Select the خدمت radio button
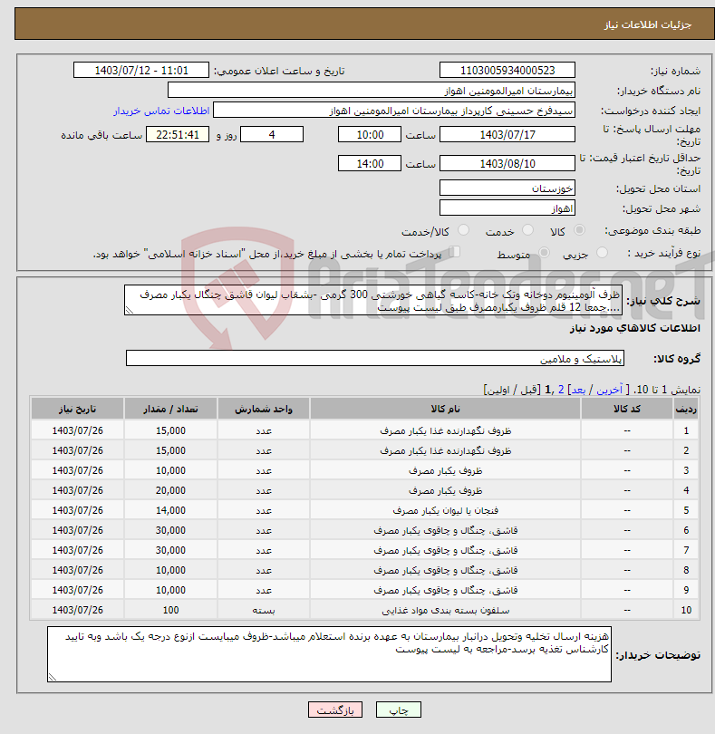Screen dimensions: 715x734 (x=527, y=230)
